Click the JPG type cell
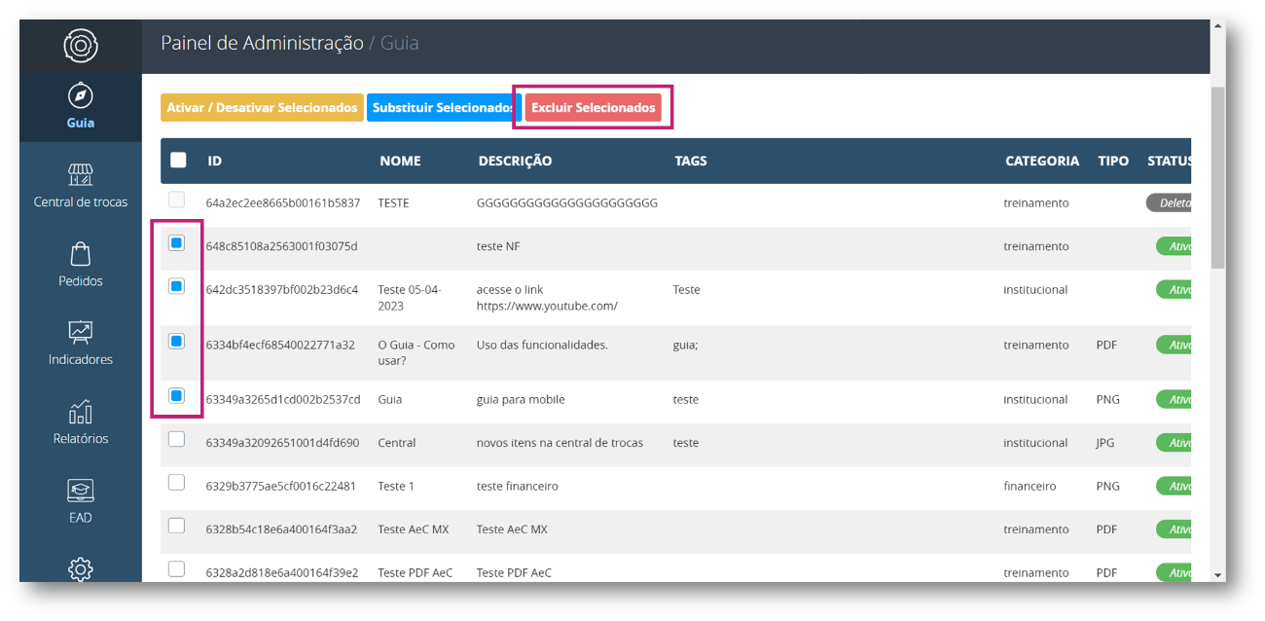The width and height of the screenshot is (1265, 621). pyautogui.click(x=1106, y=443)
